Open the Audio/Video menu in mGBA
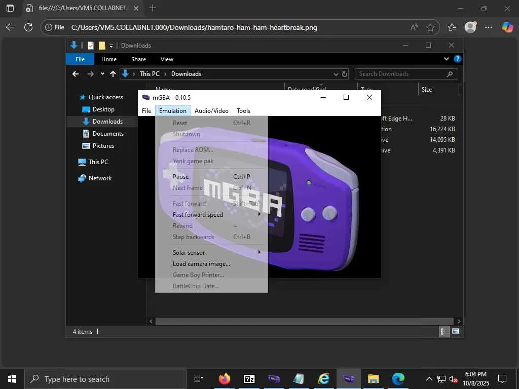Screen dimensions: 519x389 211,111
